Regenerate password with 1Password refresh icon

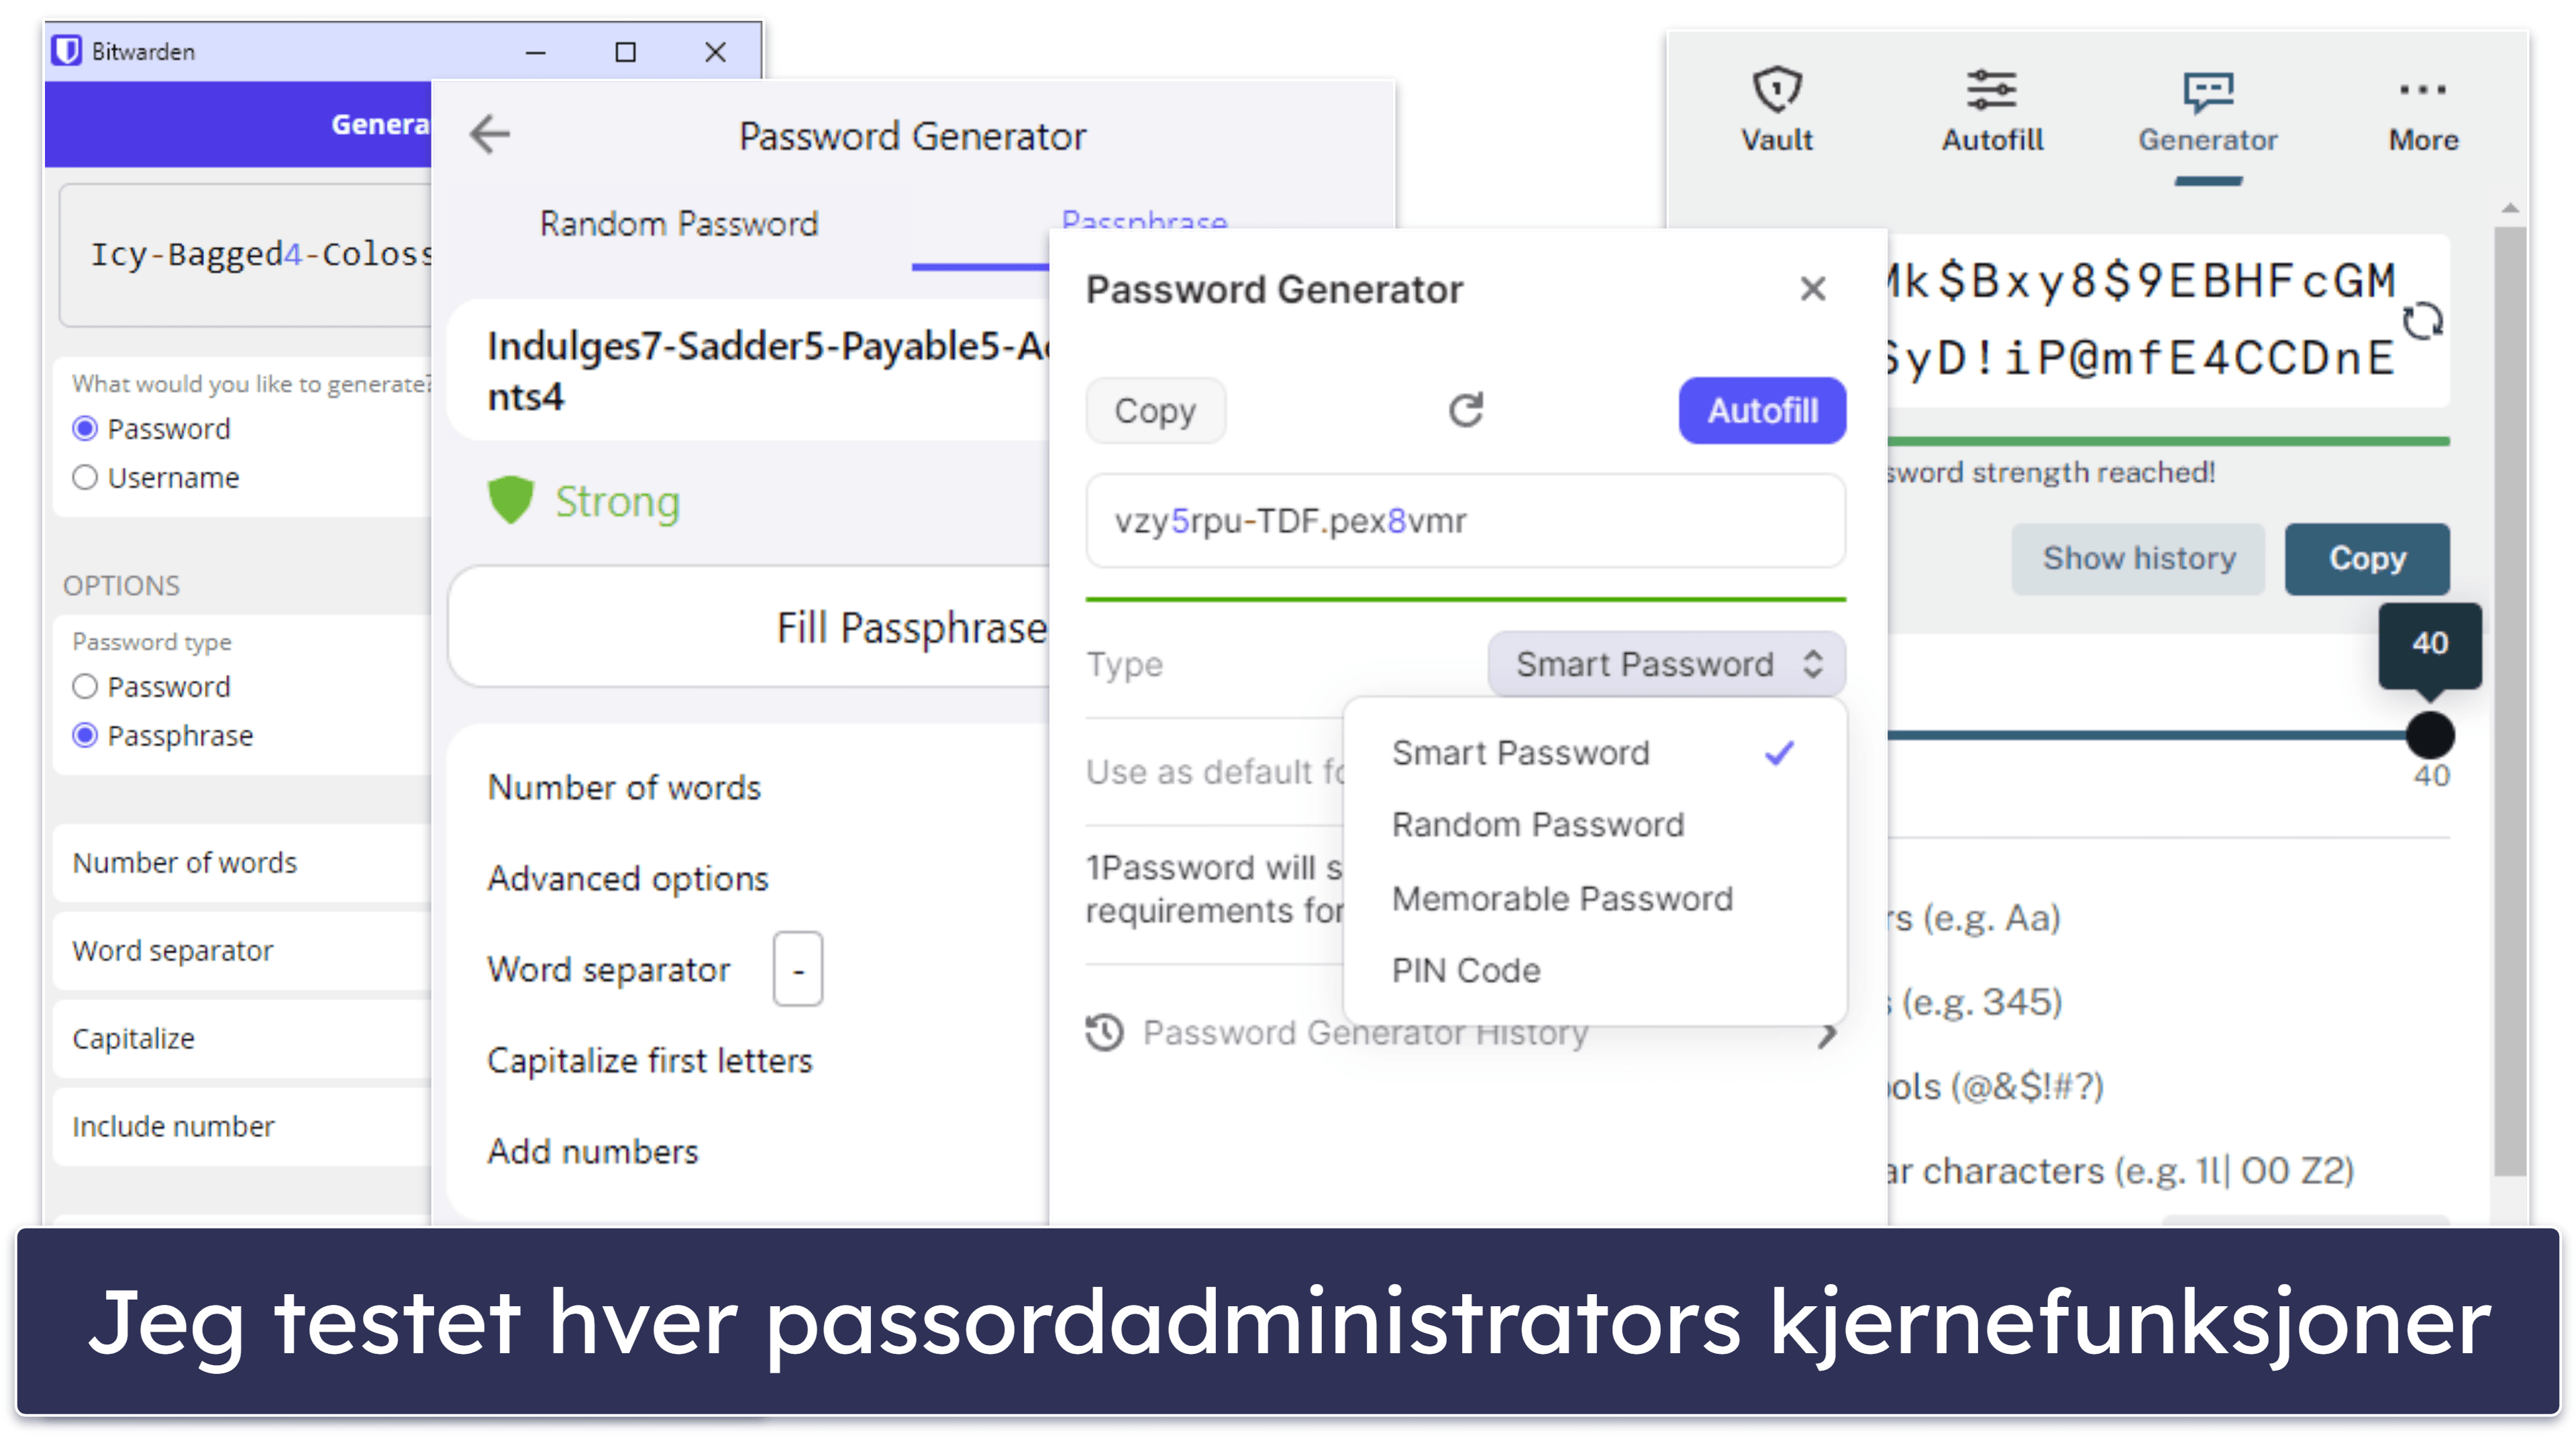(x=1466, y=410)
